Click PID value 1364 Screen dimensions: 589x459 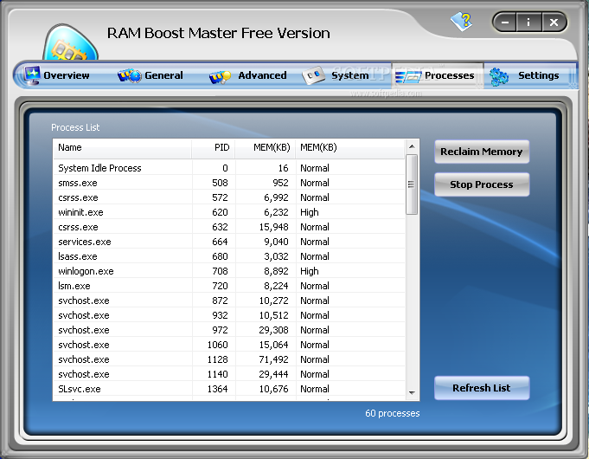217,389
